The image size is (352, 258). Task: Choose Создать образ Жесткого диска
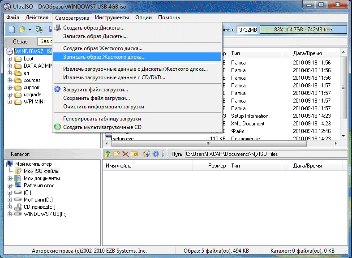137,48
